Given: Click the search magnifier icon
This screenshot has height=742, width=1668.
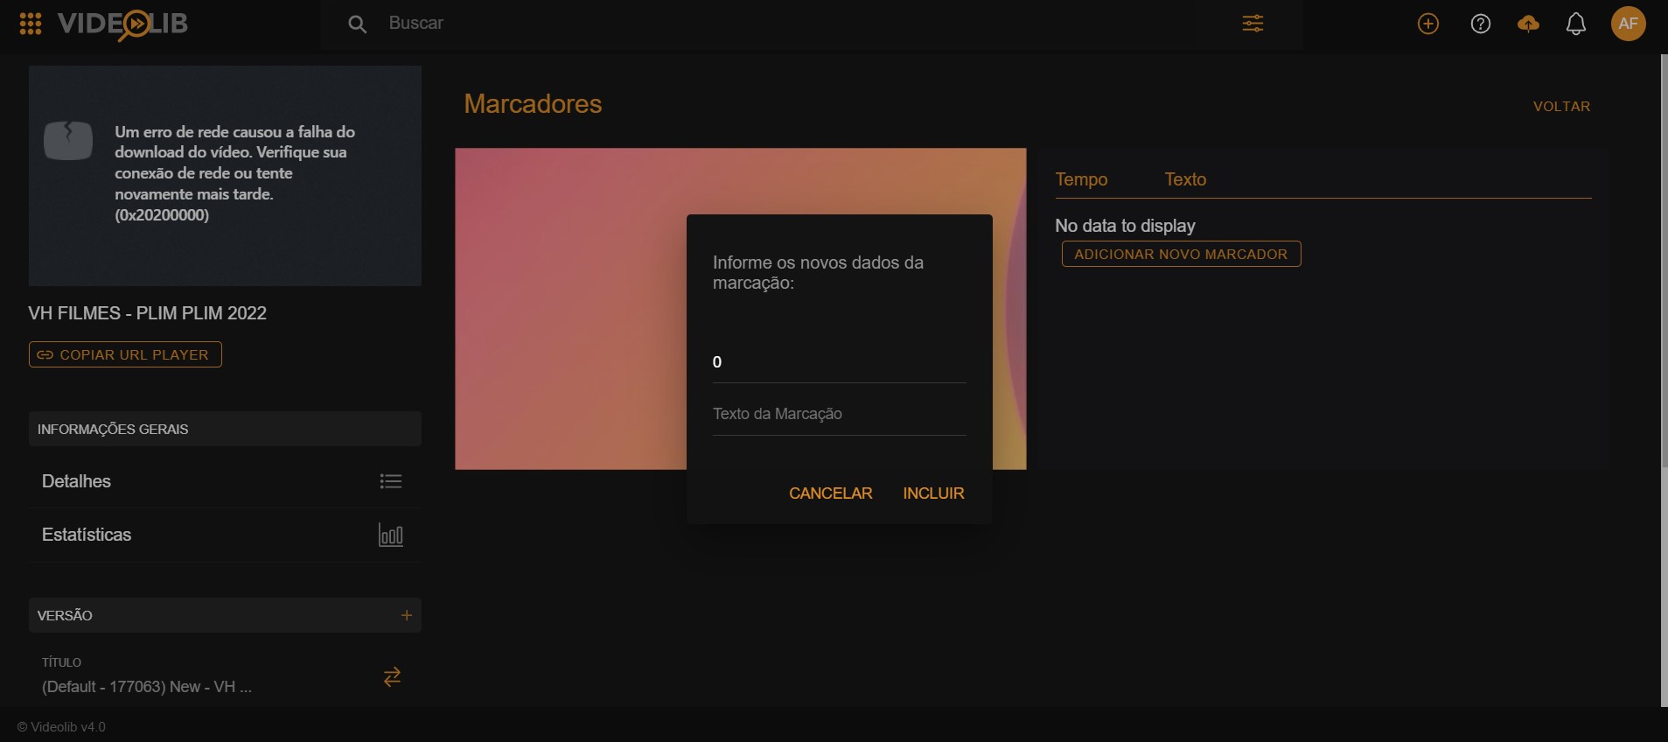Looking at the screenshot, I should point(357,24).
